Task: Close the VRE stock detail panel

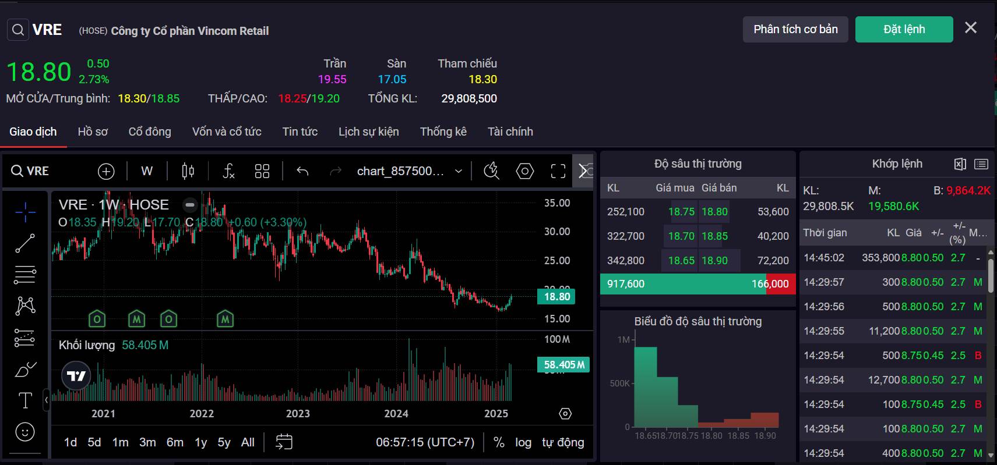Action: click(x=971, y=28)
